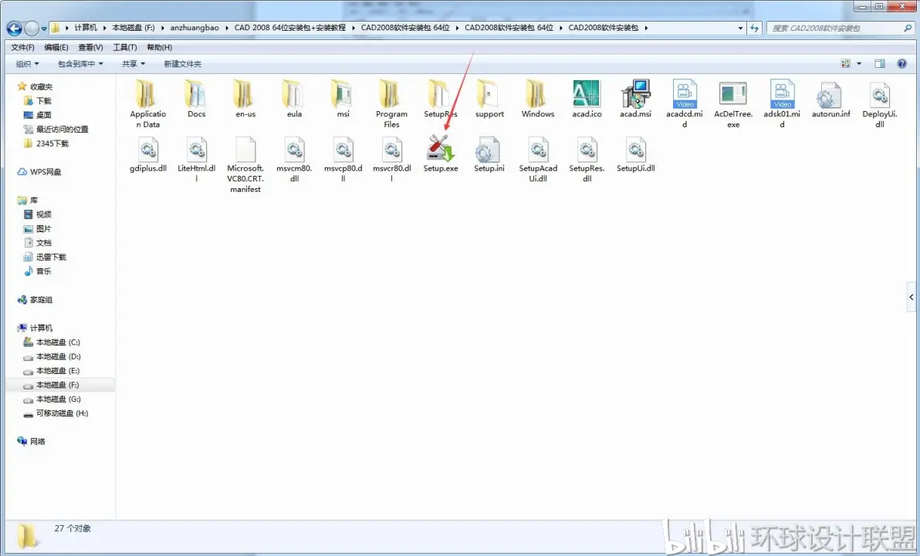Open the 包含到库中 dropdown
Screen dimensions: 920x556
[80, 63]
